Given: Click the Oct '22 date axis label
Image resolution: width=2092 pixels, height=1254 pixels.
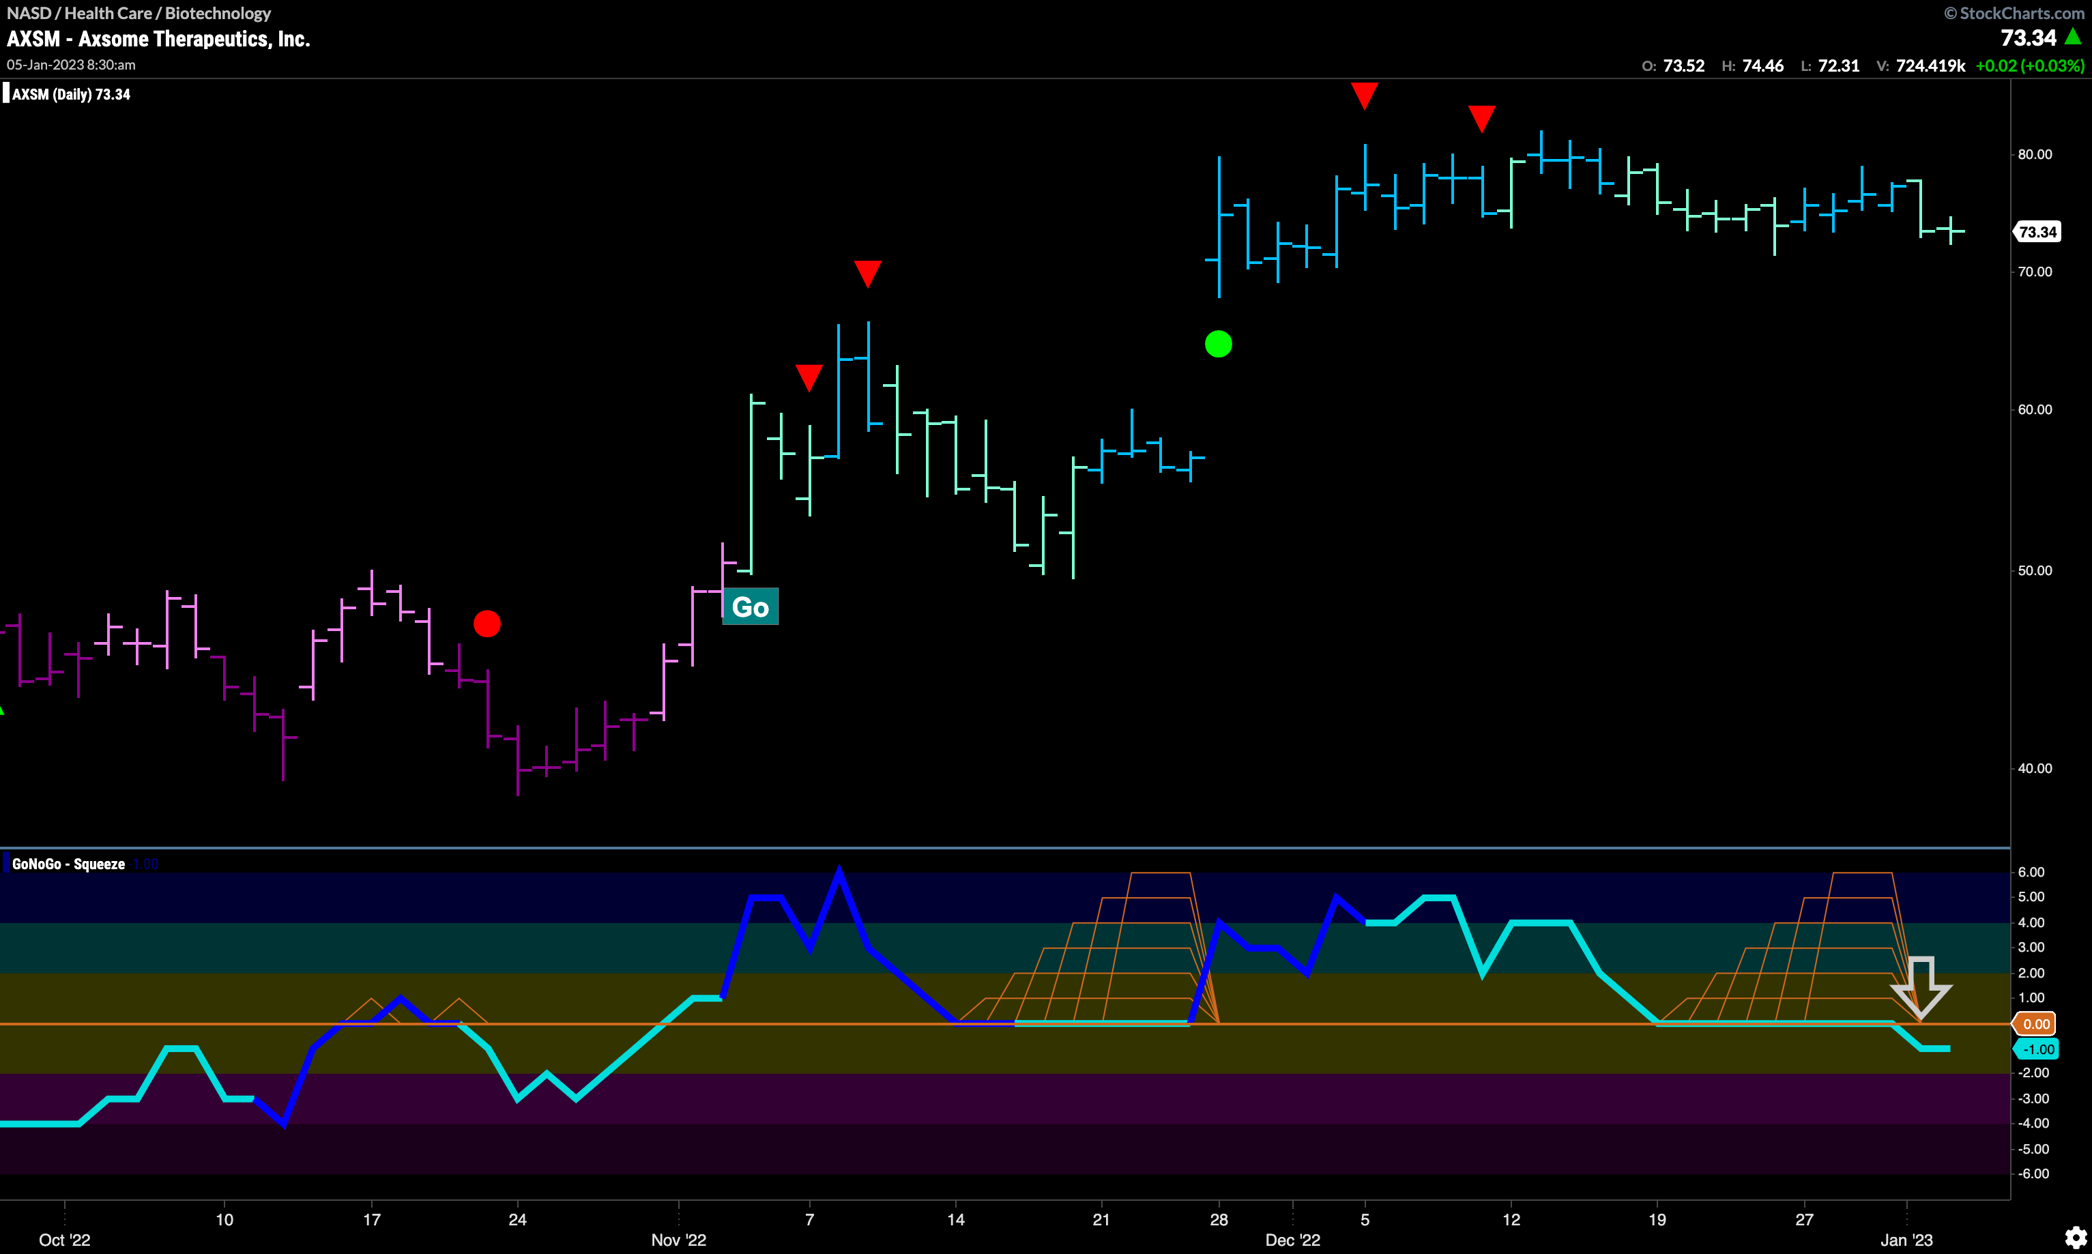Looking at the screenshot, I should [x=64, y=1240].
